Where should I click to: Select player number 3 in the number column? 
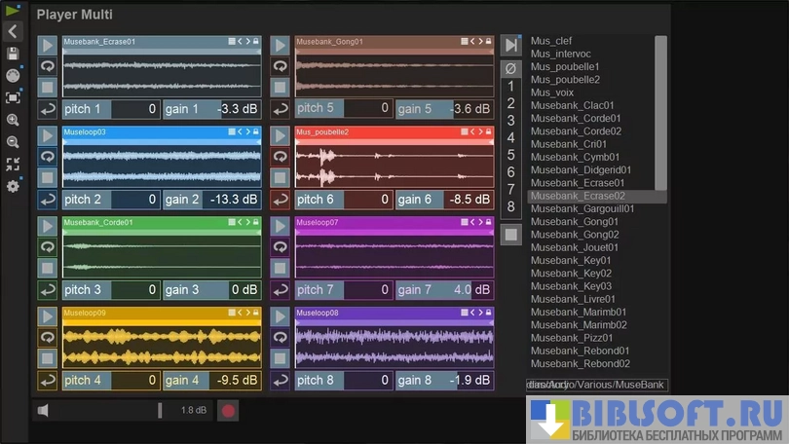(x=510, y=121)
